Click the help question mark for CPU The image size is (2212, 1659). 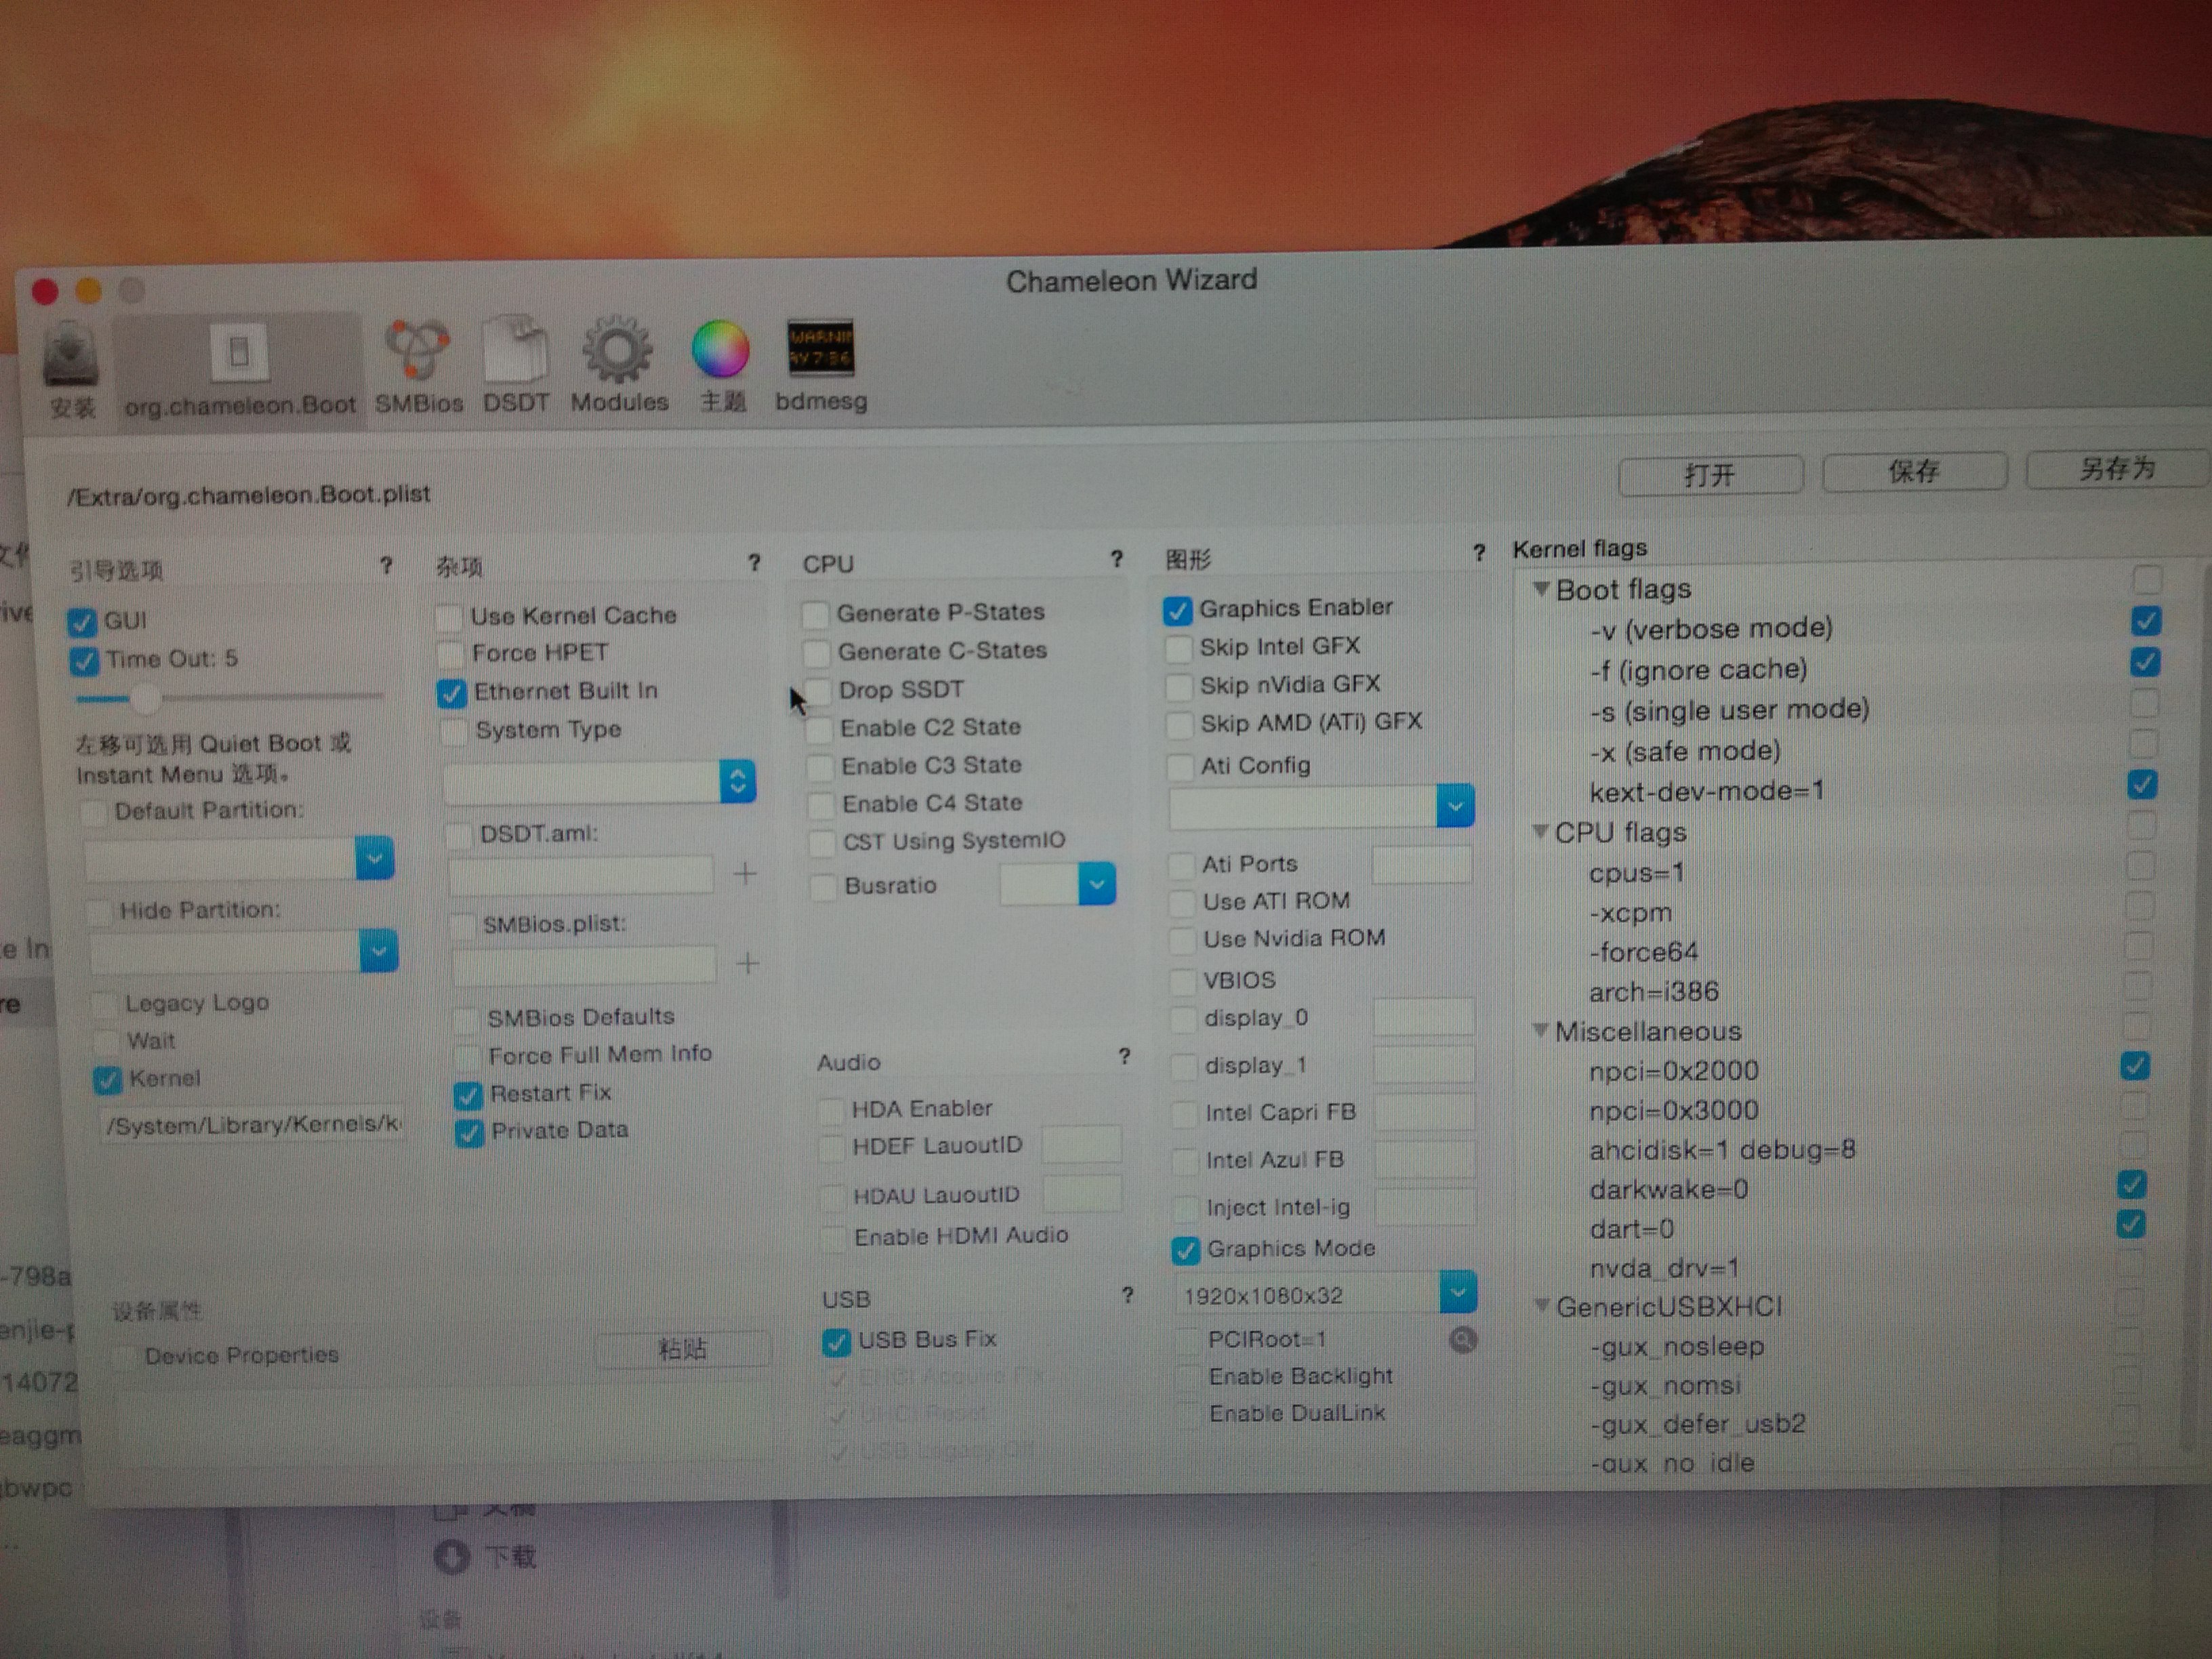point(1116,559)
